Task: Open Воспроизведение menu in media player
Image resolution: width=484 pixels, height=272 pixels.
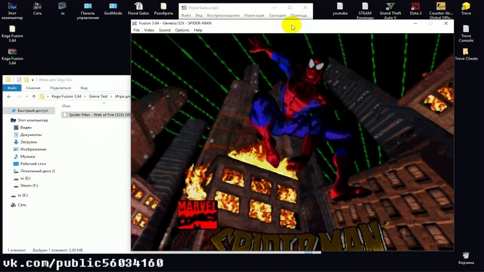Action: coord(223,15)
